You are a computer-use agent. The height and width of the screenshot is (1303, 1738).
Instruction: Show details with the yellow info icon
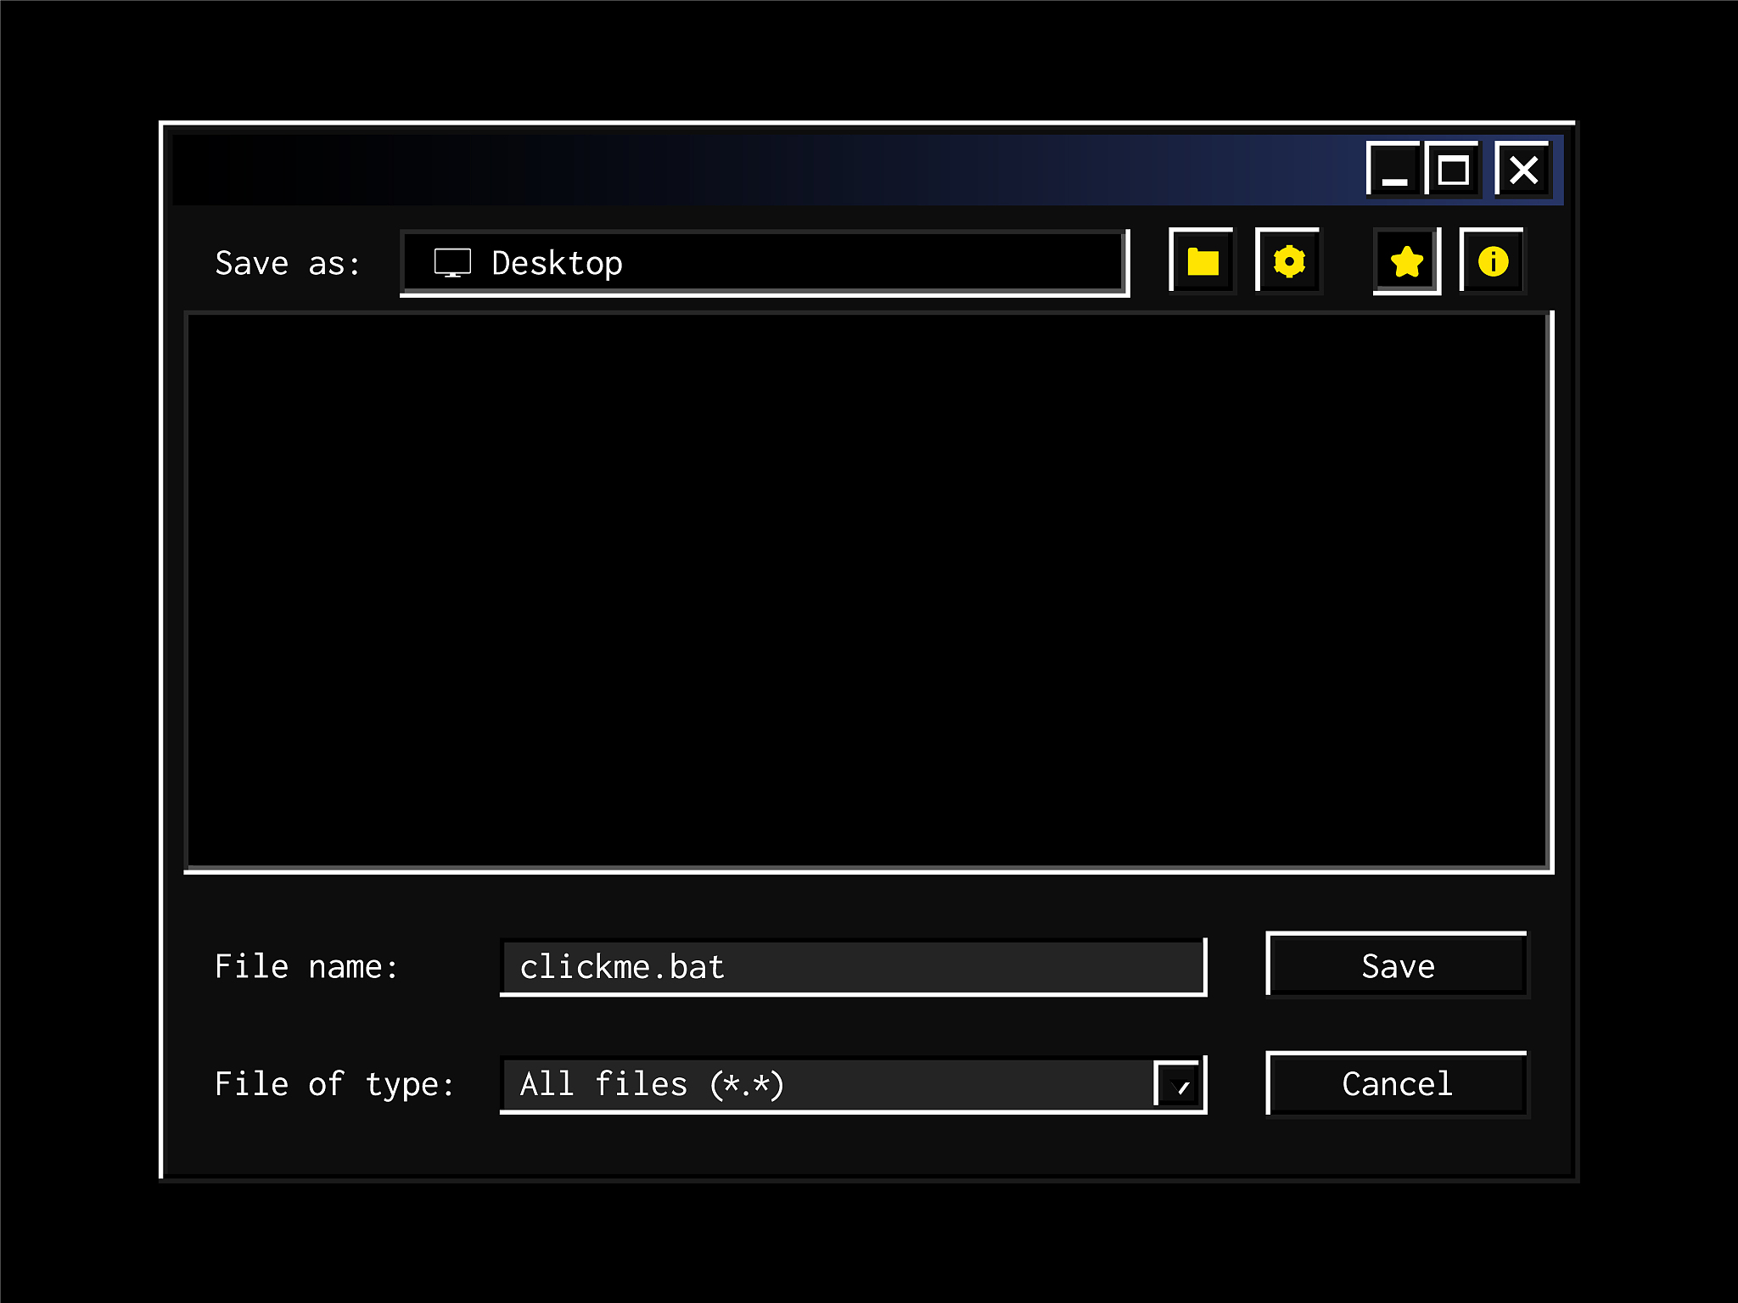[1493, 261]
